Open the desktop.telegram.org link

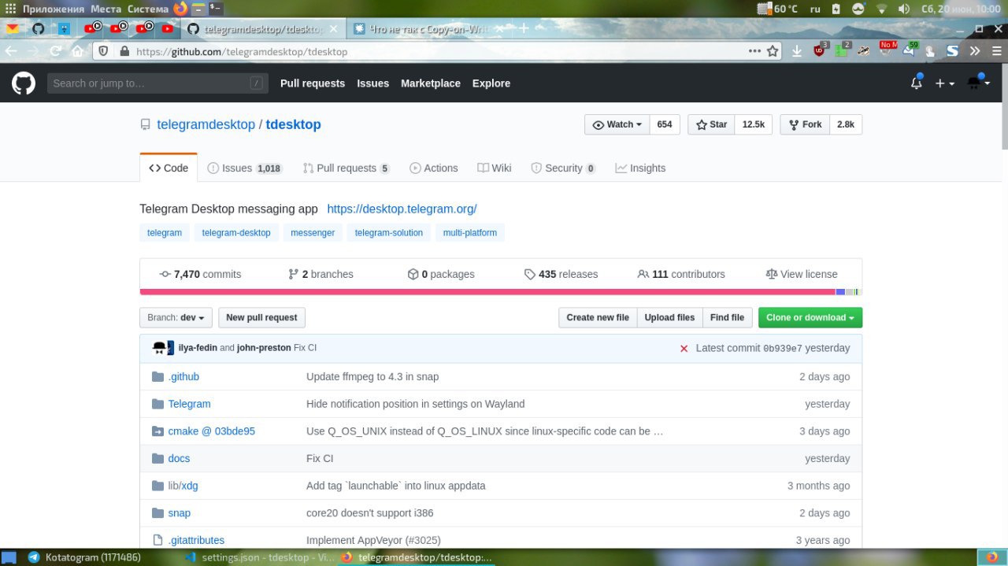click(402, 209)
